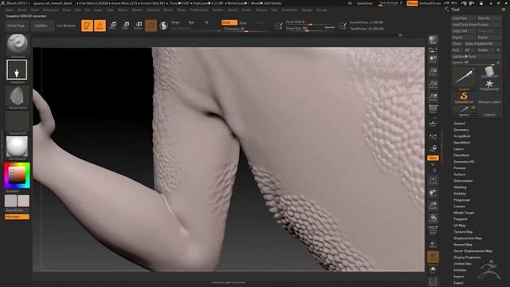The height and width of the screenshot is (287, 510).
Task: Toggle the orange Menus button
Action: 412,3
